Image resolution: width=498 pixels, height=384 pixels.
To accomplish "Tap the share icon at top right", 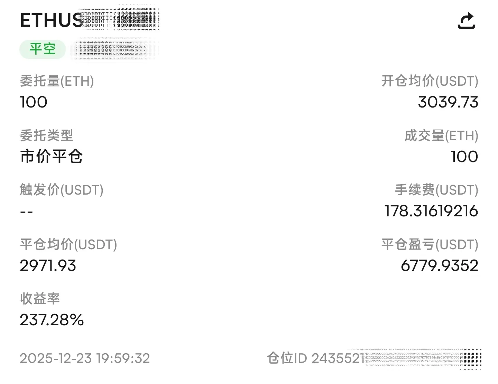I will tap(467, 21).
